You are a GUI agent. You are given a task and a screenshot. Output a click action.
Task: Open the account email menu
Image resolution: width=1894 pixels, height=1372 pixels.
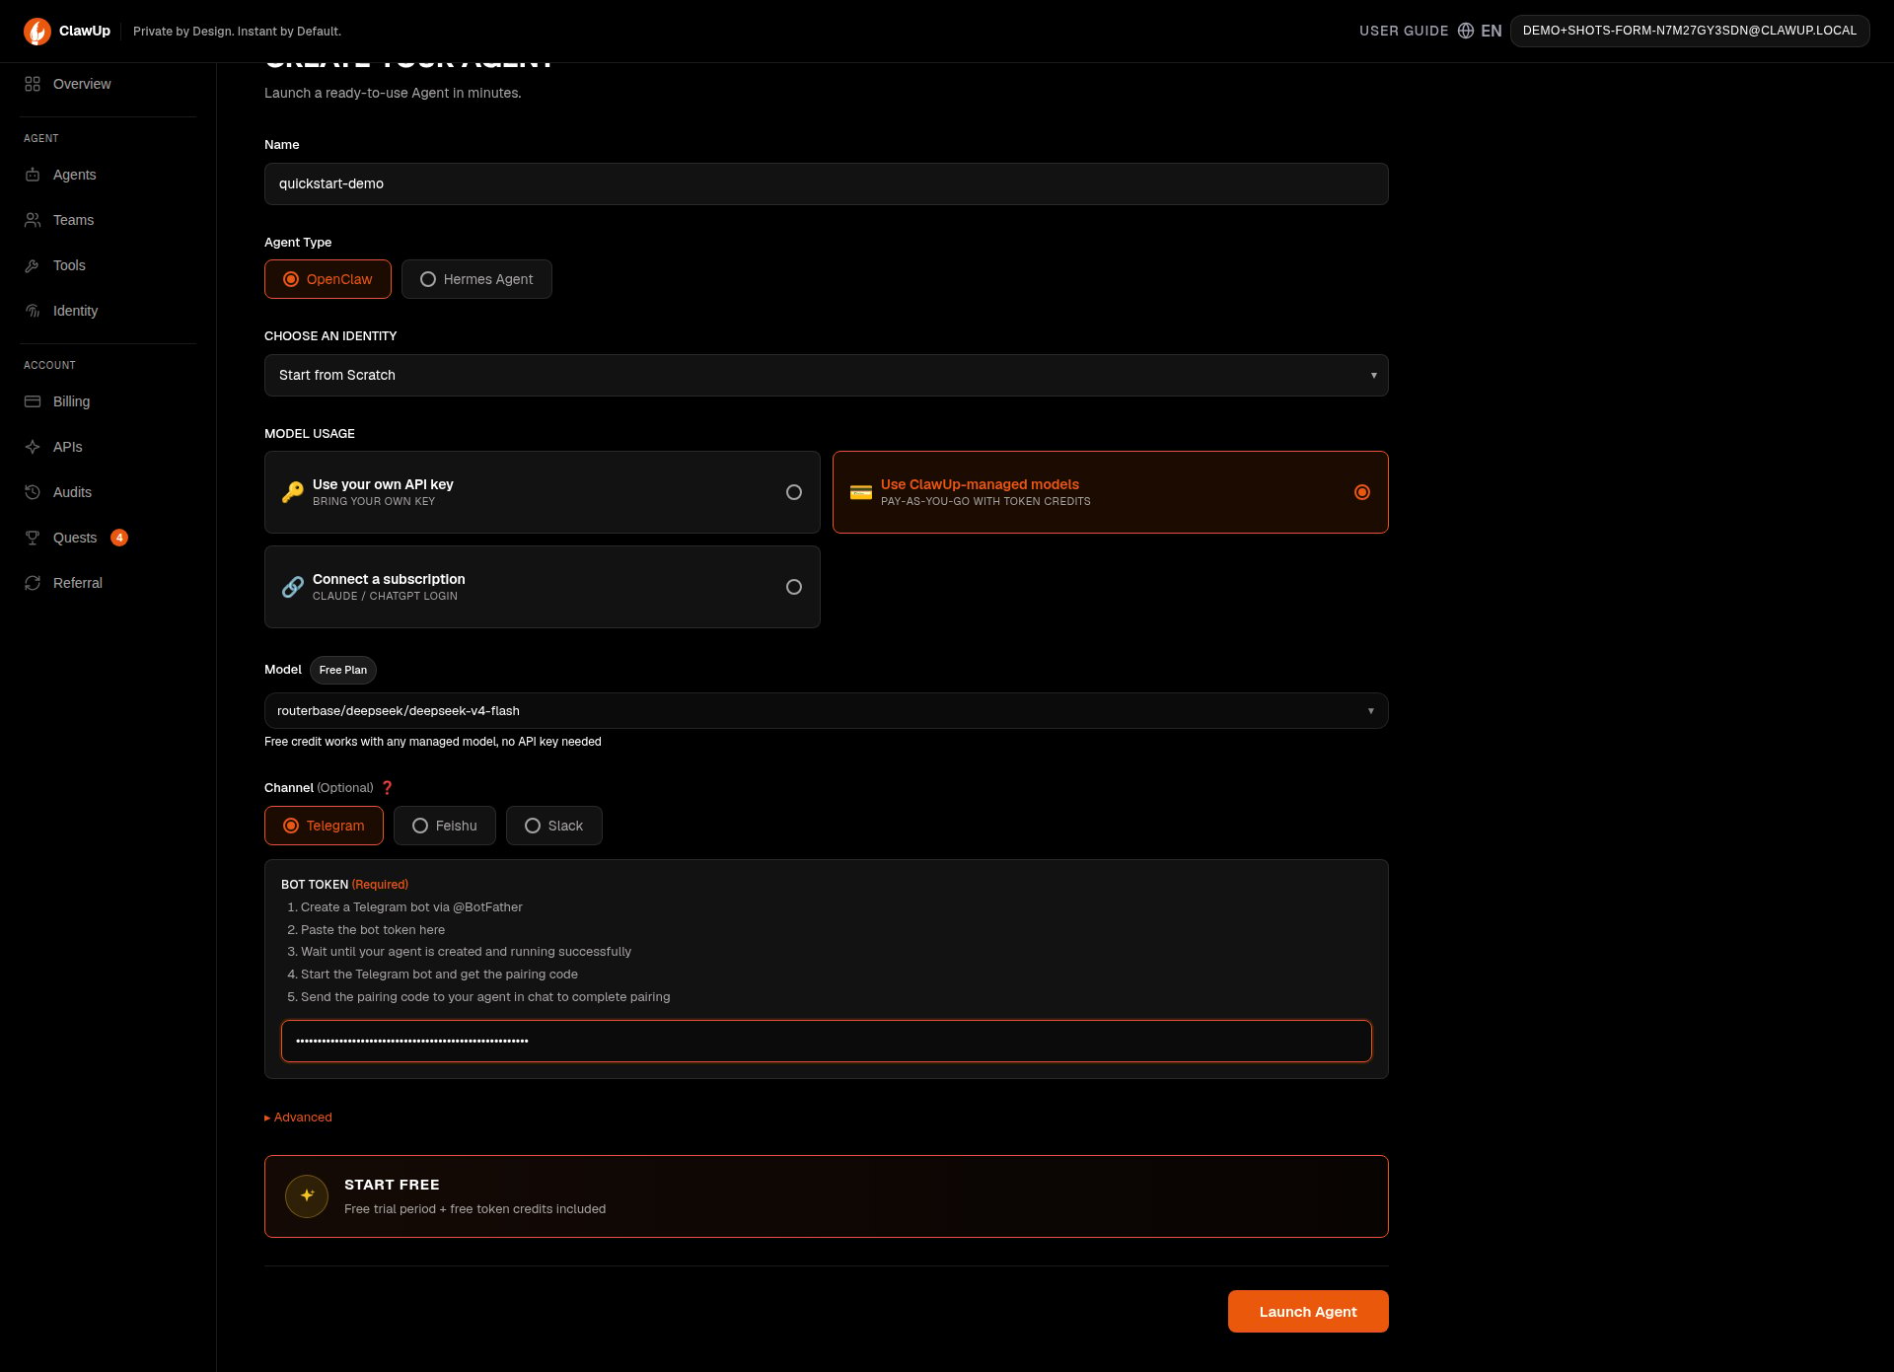(1690, 31)
